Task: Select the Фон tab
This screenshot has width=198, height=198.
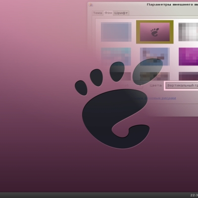Action: coord(108,13)
